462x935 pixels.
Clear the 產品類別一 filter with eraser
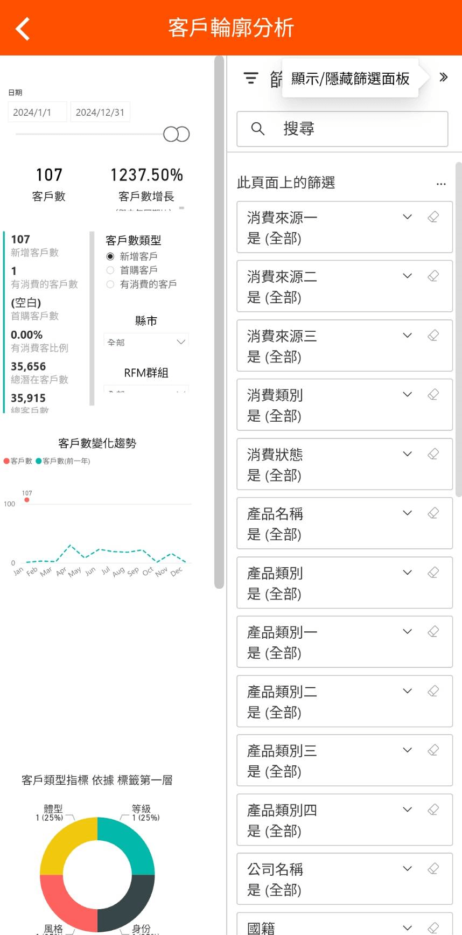point(433,631)
